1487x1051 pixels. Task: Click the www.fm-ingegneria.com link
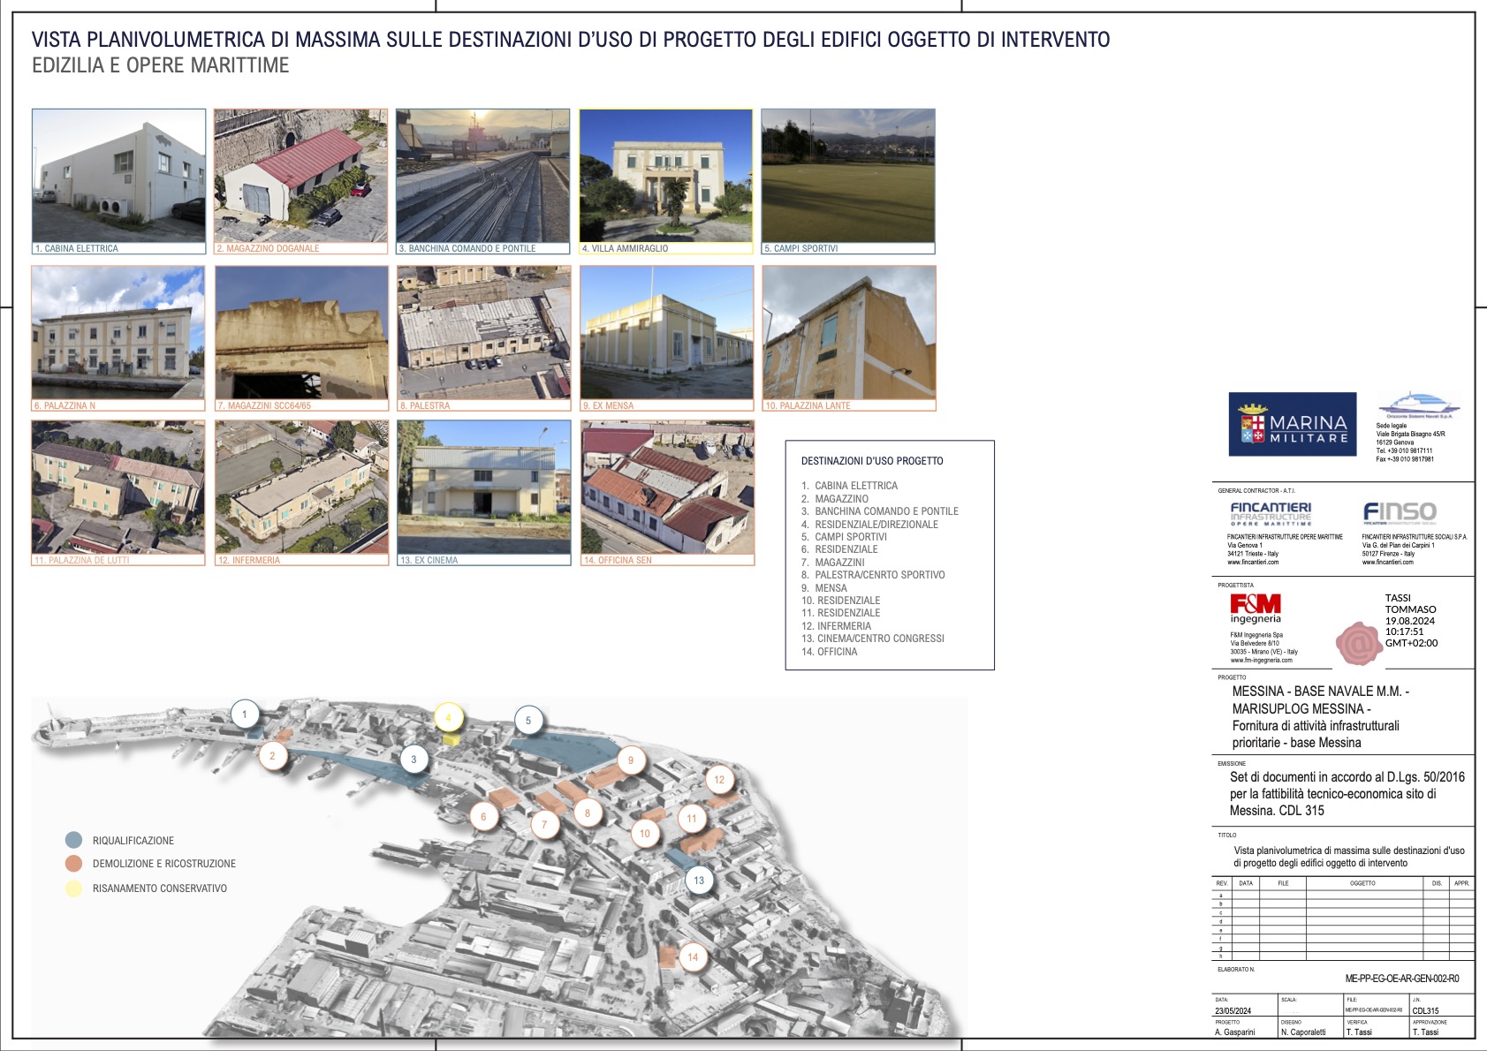pos(1261,660)
